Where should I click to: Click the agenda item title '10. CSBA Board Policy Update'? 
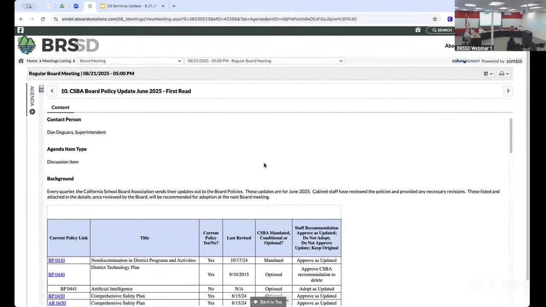click(x=126, y=91)
